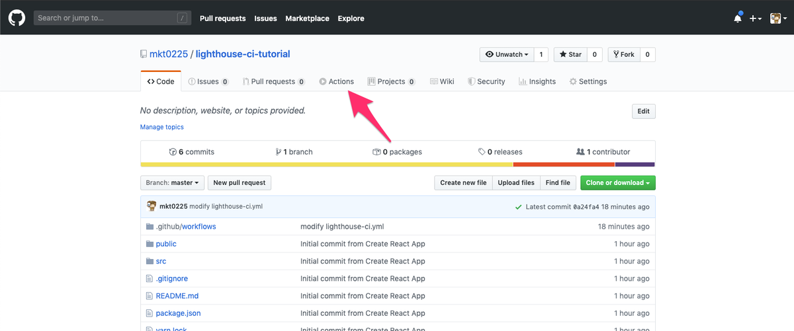View the 6 commits history
The image size is (794, 331).
point(192,152)
